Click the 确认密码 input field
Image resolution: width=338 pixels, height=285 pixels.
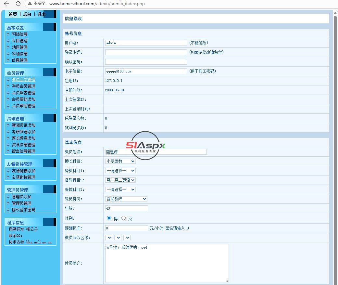tap(146, 62)
